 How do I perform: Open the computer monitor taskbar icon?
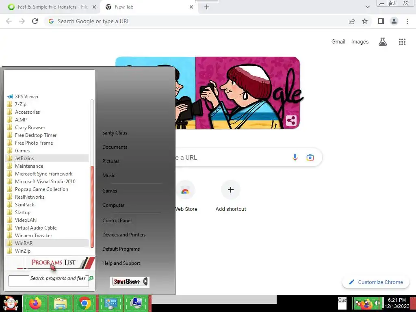[136, 303]
